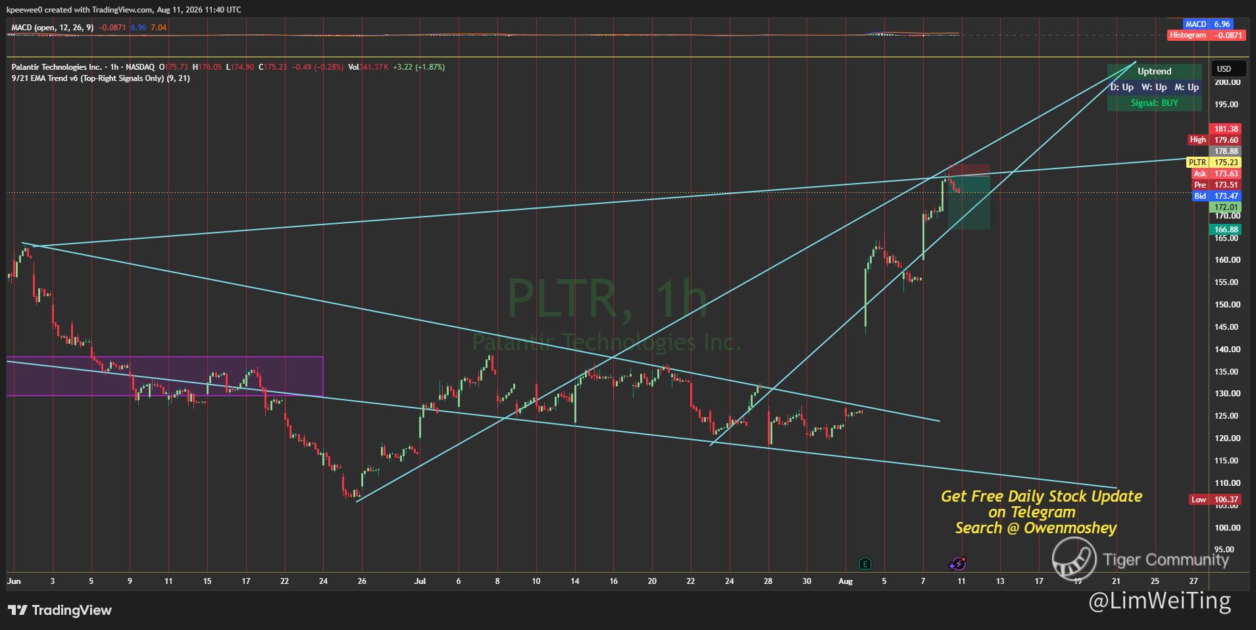Click the red 181.38 price label
This screenshot has width=1256, height=630.
1226,129
